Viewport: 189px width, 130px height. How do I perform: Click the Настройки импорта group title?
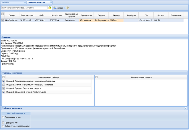coord(16,113)
